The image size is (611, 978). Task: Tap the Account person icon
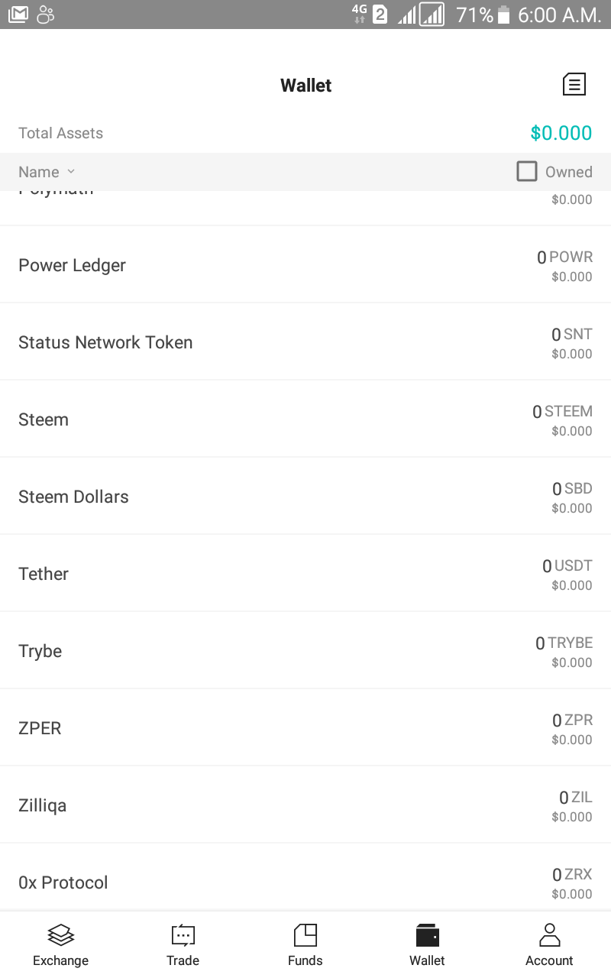[549, 934]
